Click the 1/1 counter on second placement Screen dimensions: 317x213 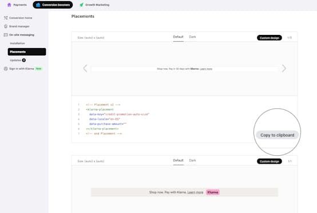[x=290, y=161]
